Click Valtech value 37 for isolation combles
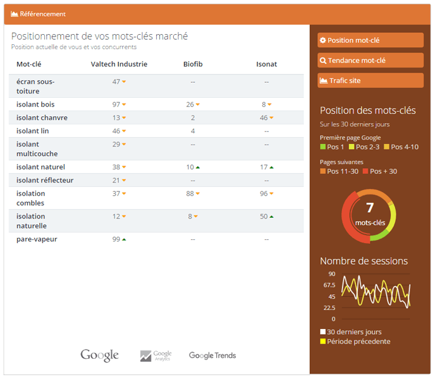The width and height of the screenshot is (433, 377). tap(116, 194)
